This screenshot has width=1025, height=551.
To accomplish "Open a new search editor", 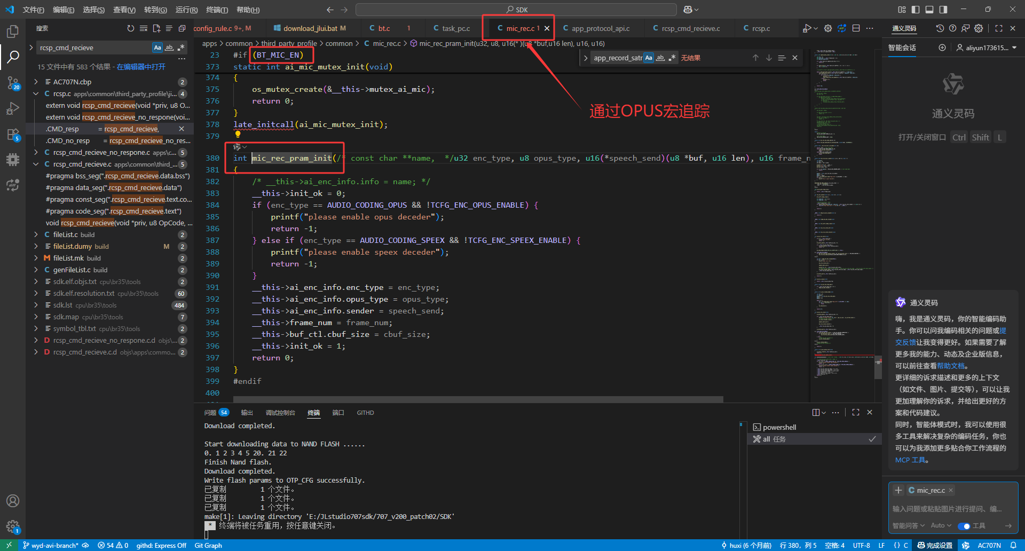I will pos(156,28).
